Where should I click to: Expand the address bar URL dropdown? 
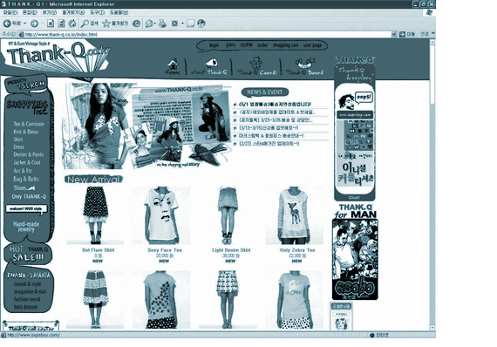pyautogui.click(x=393, y=34)
